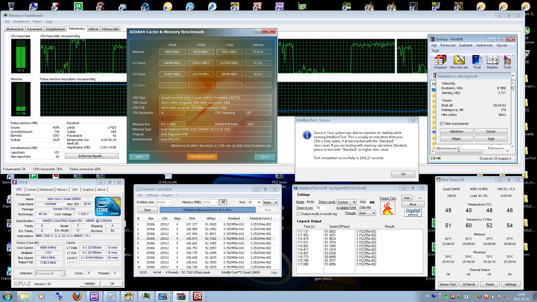537x302 pixels.
Task: Click WinRAR horizontal scrollbar thumb
Action: tap(459, 151)
